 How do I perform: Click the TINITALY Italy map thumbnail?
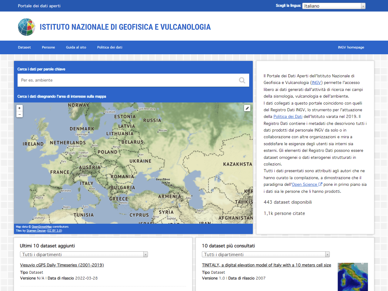pyautogui.click(x=353, y=277)
